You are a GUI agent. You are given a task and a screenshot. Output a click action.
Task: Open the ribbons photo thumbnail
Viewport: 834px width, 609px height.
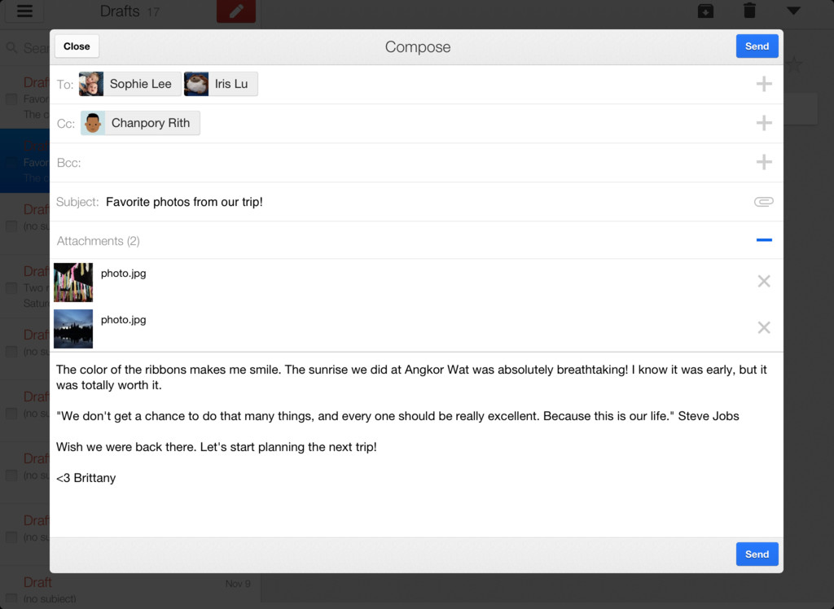[x=73, y=283]
